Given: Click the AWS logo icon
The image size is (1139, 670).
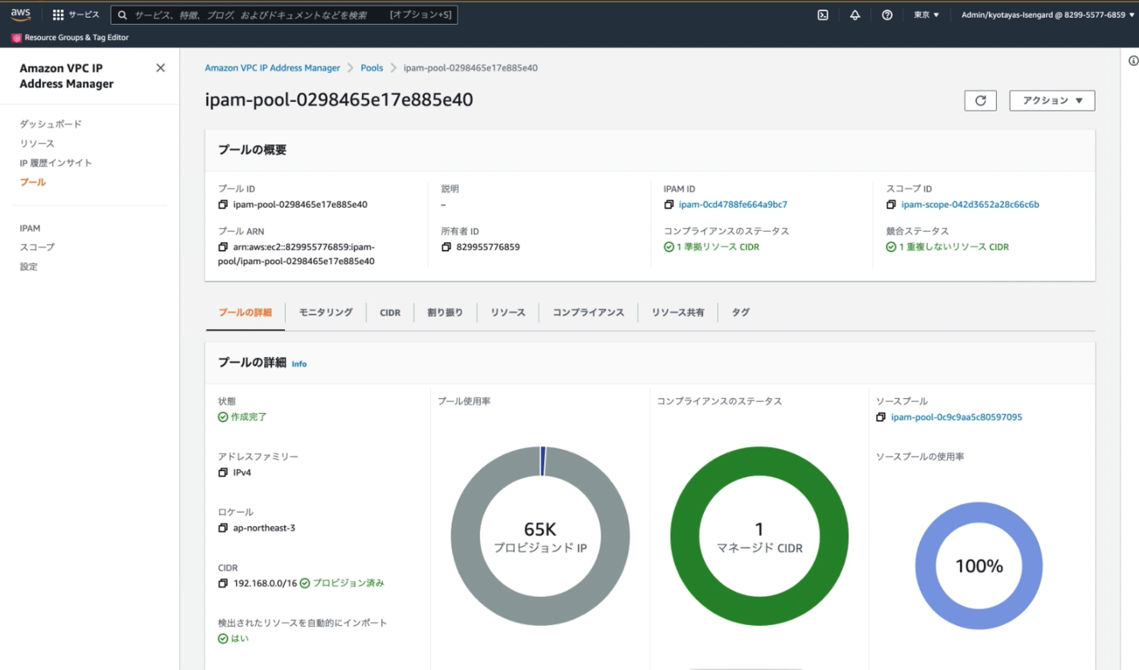Looking at the screenshot, I should pos(21,14).
